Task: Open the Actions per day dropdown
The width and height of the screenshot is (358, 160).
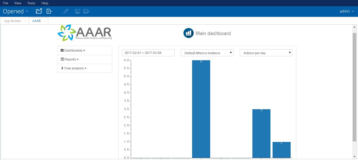Action: (x=266, y=53)
